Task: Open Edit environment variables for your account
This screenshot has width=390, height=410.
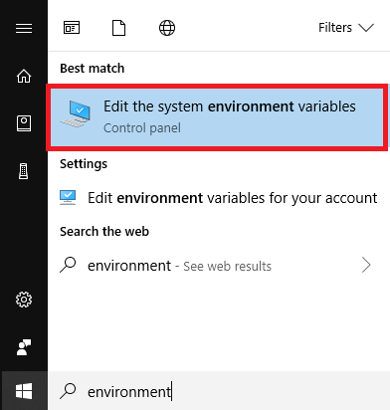Action: coord(218,198)
